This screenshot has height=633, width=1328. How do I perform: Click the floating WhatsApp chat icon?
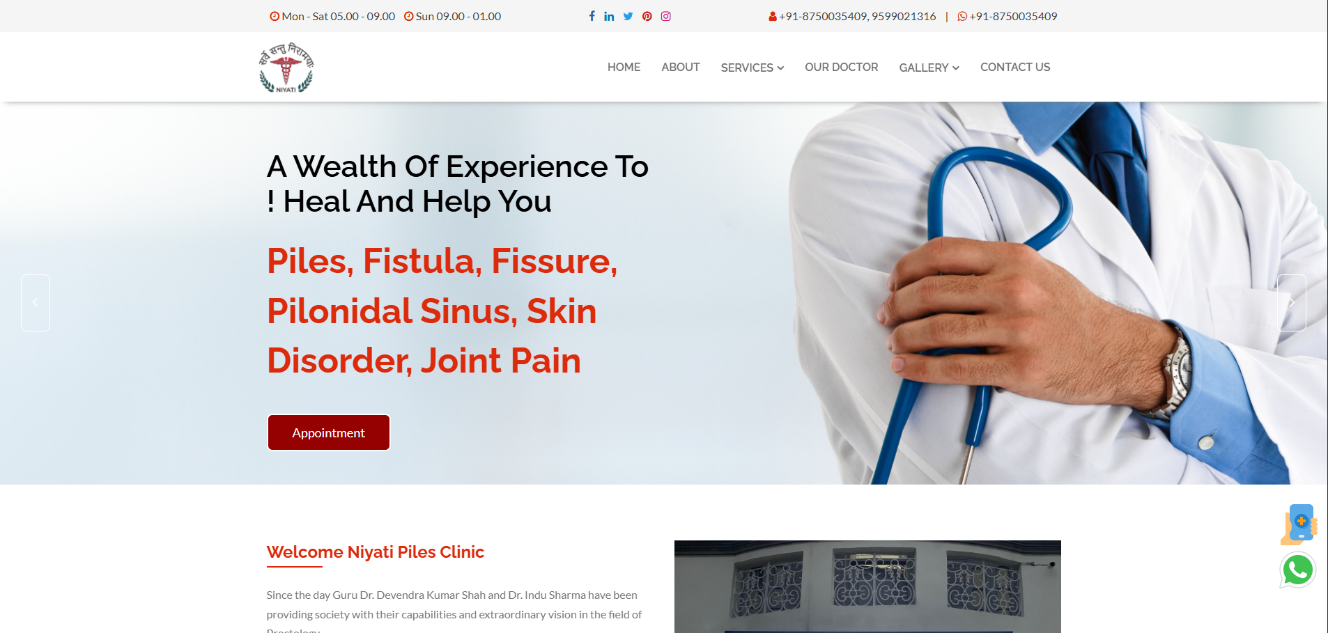tap(1297, 570)
